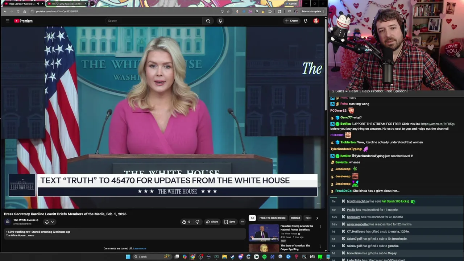Share the video via Share button

[212, 222]
